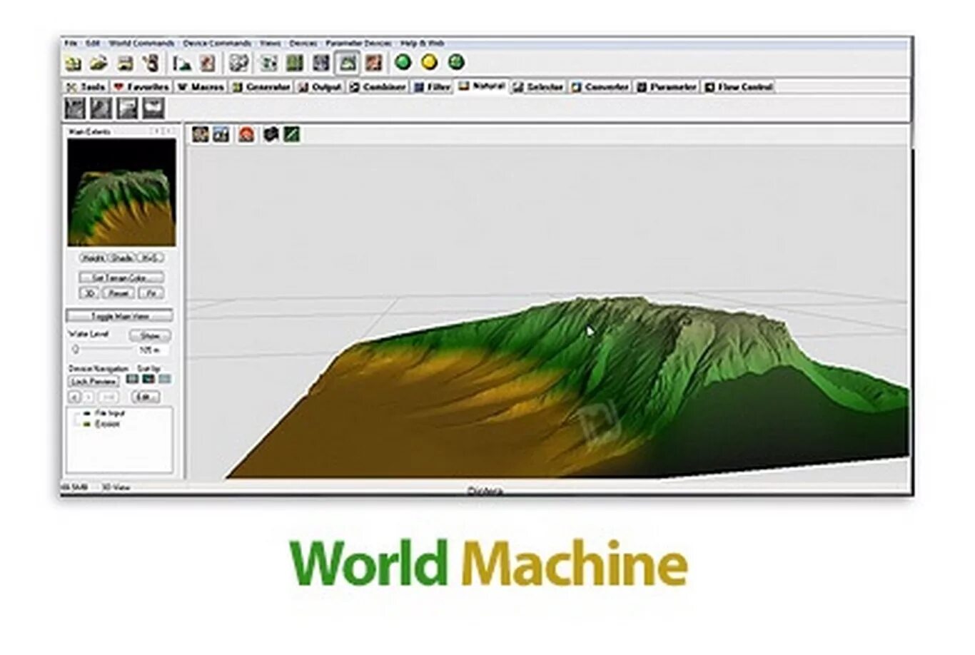Click the world extents toolbar icon
975x655 pixels.
238,64
